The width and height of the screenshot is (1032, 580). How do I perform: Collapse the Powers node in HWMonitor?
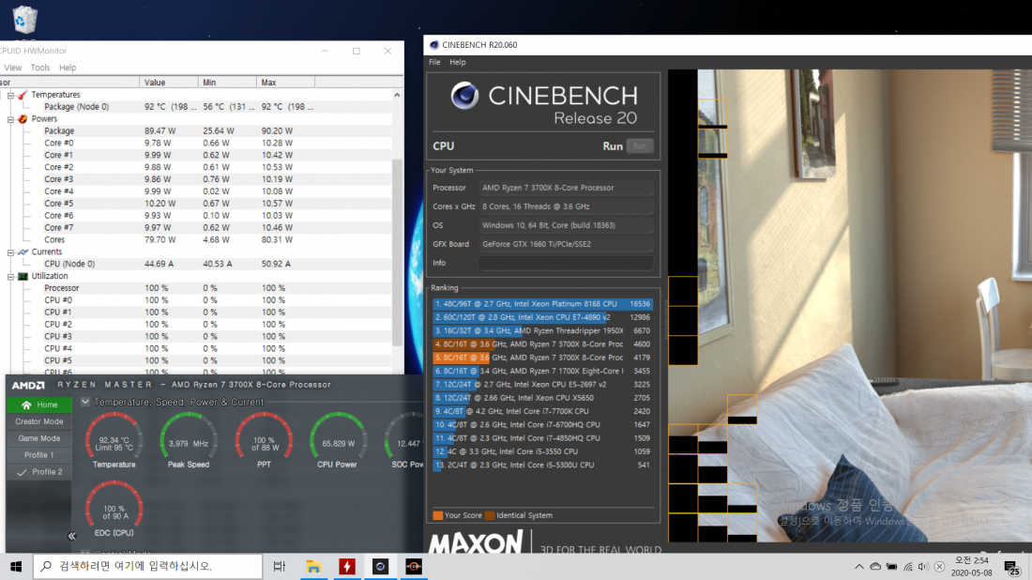click(10, 120)
